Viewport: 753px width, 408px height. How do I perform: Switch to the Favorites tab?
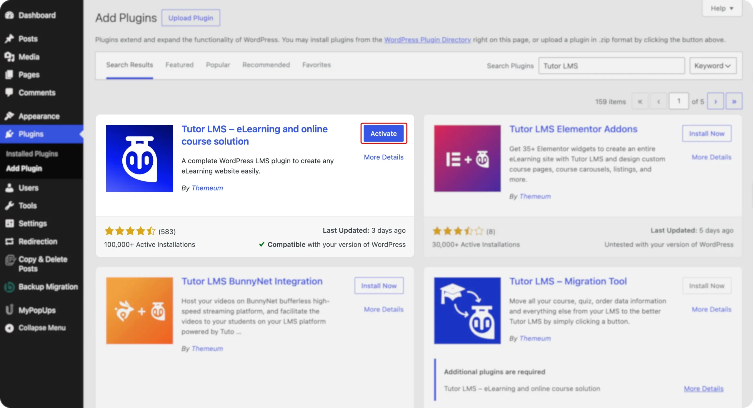click(x=316, y=65)
